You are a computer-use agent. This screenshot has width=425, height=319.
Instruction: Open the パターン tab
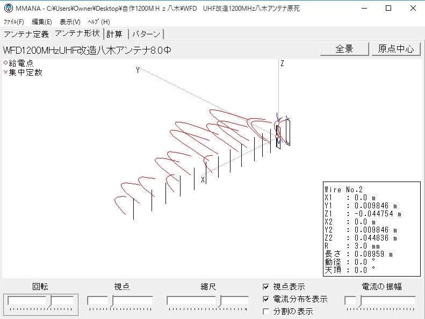pyautogui.click(x=146, y=34)
